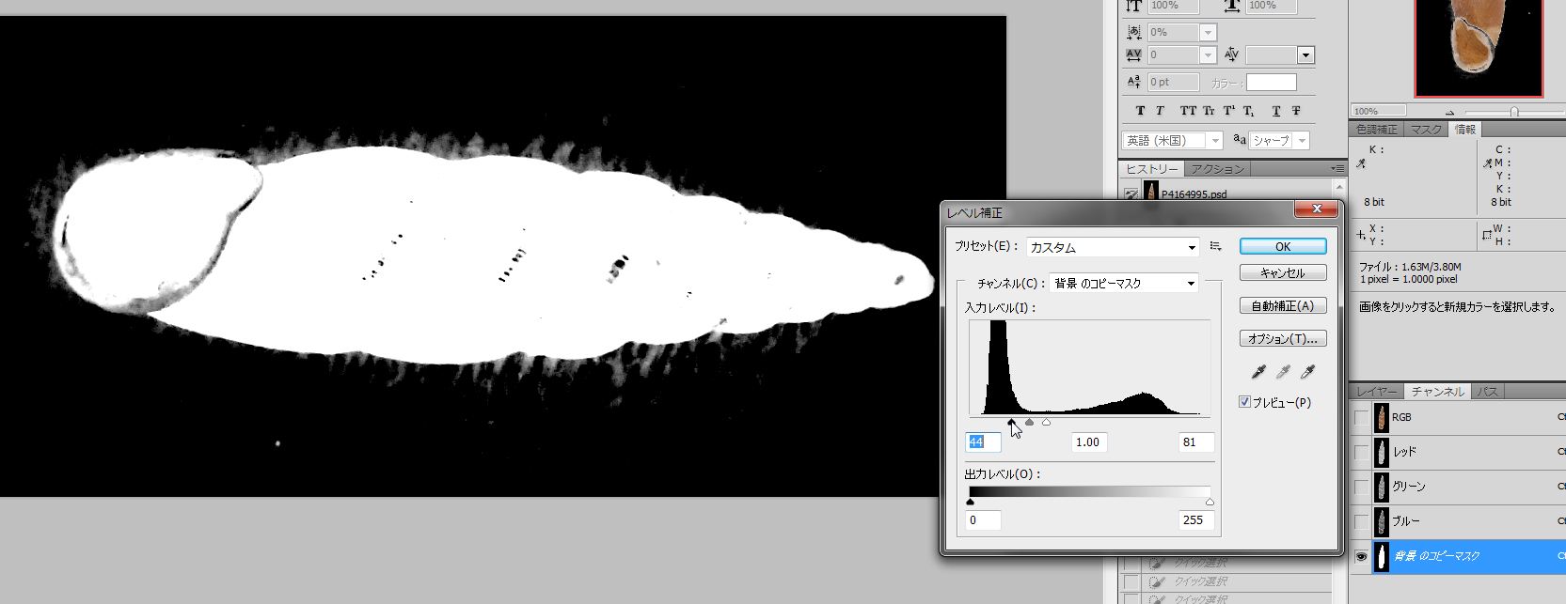Open the アクション actions tab

(x=1217, y=169)
